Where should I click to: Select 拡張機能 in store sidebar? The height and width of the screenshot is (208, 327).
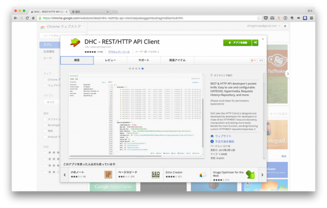49,51
